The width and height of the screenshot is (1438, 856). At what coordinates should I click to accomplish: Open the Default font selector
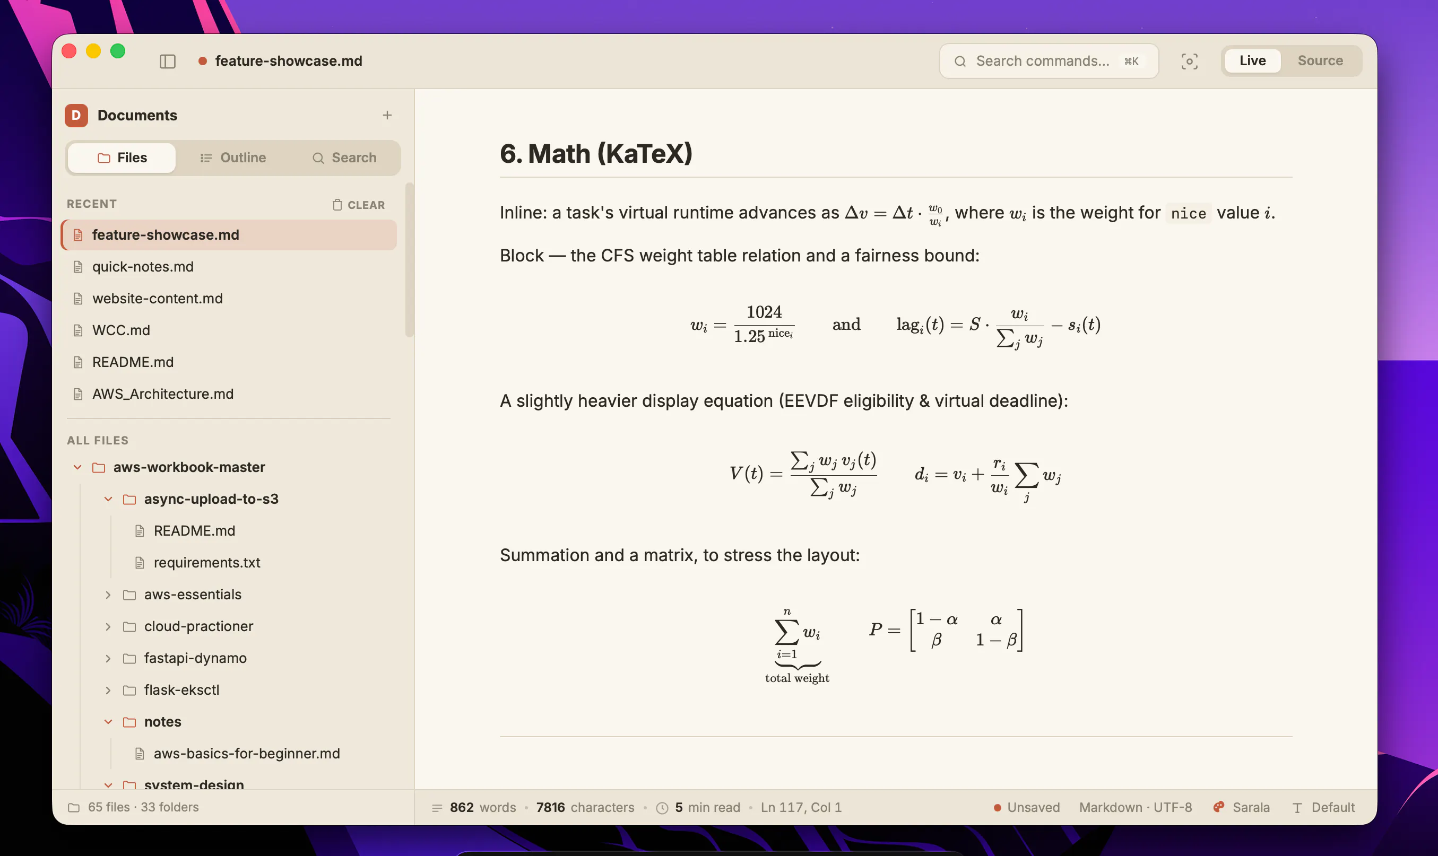pyautogui.click(x=1323, y=808)
